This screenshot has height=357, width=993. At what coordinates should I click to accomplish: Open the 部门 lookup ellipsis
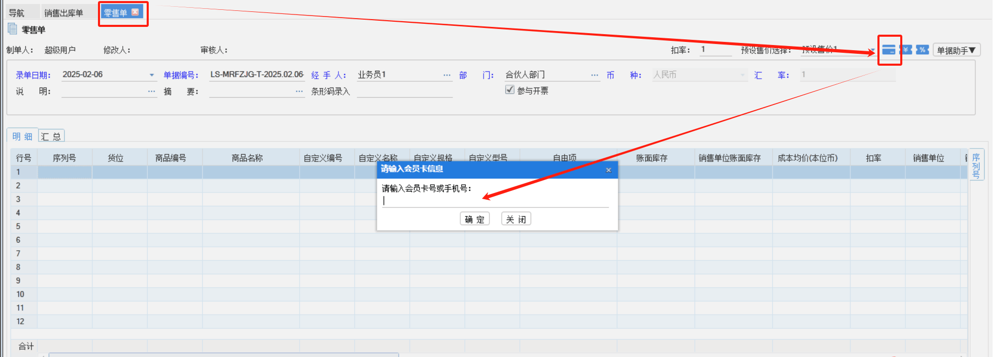(x=594, y=75)
